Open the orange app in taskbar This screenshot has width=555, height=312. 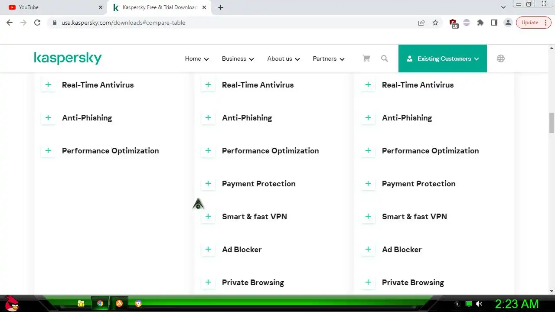(x=119, y=303)
